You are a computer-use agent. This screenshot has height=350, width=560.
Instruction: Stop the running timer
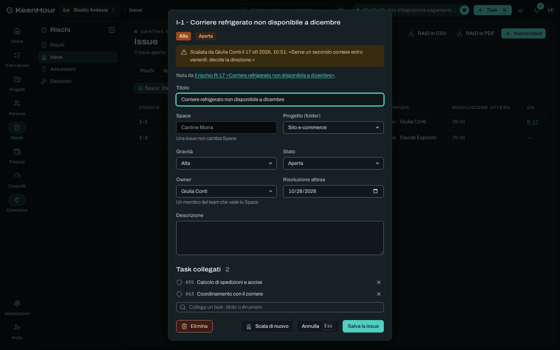coord(464,10)
